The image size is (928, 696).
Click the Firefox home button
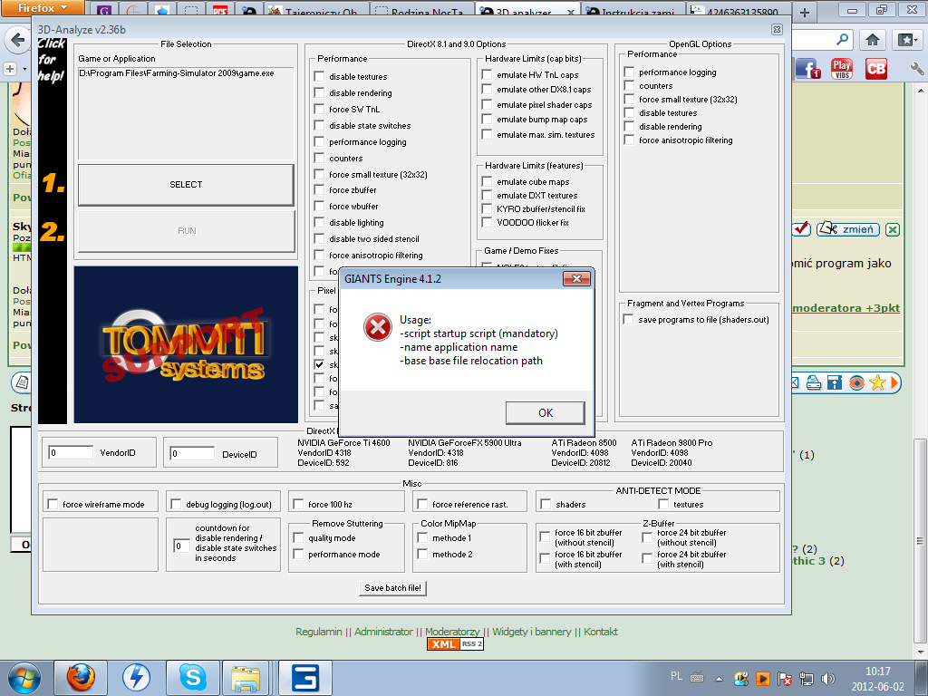(x=873, y=40)
